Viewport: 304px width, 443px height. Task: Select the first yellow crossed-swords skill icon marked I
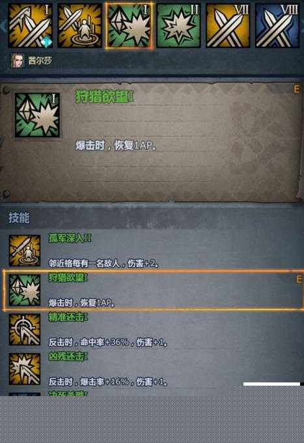(31, 25)
